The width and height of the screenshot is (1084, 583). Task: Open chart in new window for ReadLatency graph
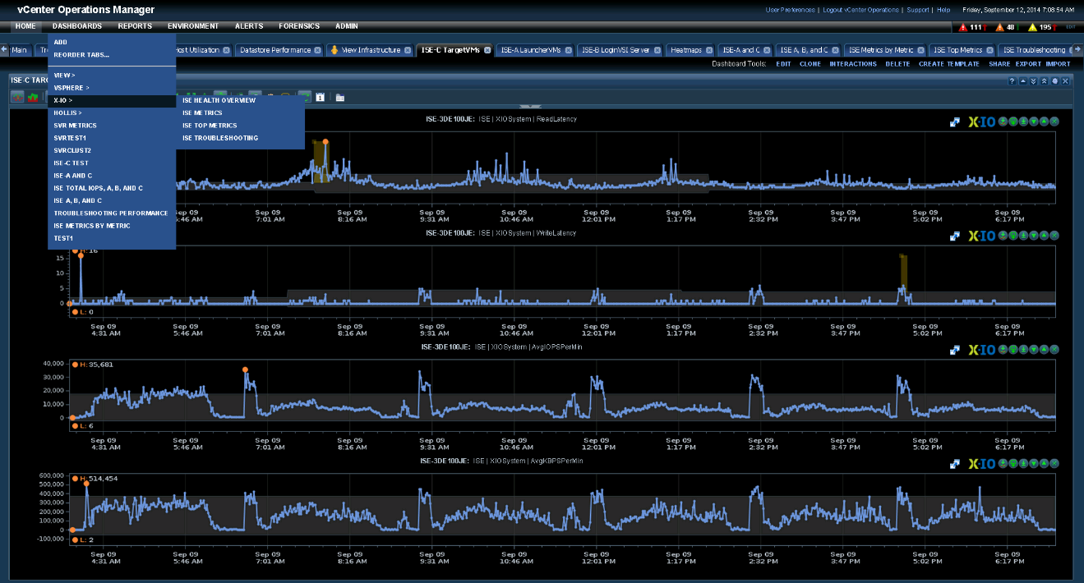click(955, 122)
